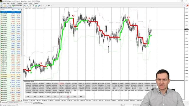Open the Файл menu

(4, 3)
